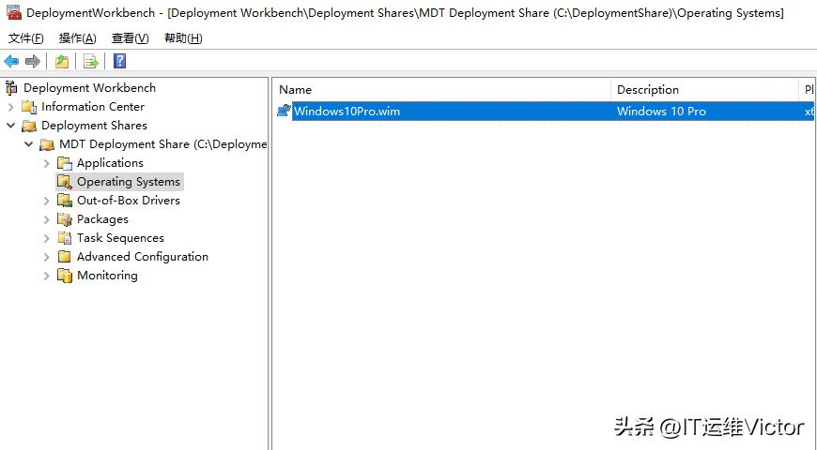Click the Deployment Workbench root node icon
Image resolution: width=817 pixels, height=450 pixels.
(11, 88)
